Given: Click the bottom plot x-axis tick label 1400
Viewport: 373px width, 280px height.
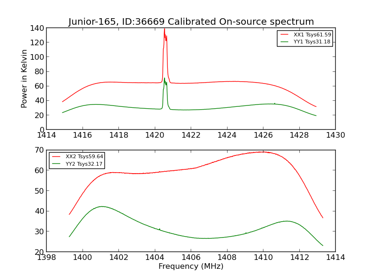Looking at the screenshot, I should click(x=83, y=258).
